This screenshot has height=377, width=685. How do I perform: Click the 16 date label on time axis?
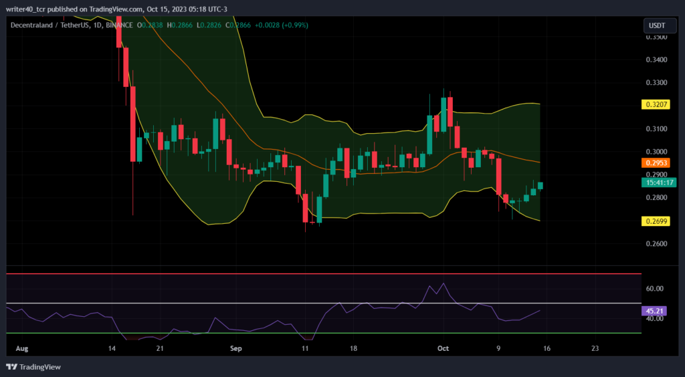click(547, 349)
